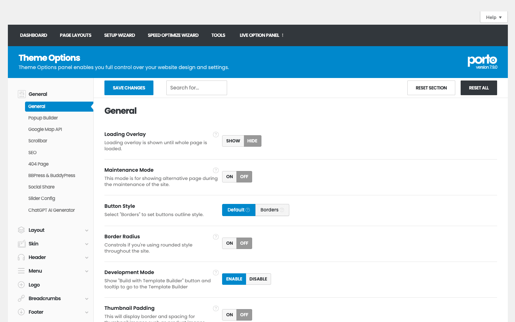Screen dimensions: 515x322
Task: Select ENABLE for Development Mode
Action: pyautogui.click(x=234, y=279)
